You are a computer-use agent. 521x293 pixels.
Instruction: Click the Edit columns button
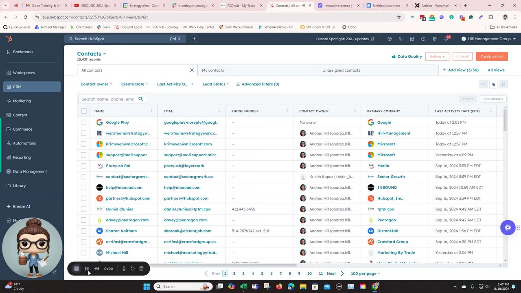pyautogui.click(x=493, y=99)
